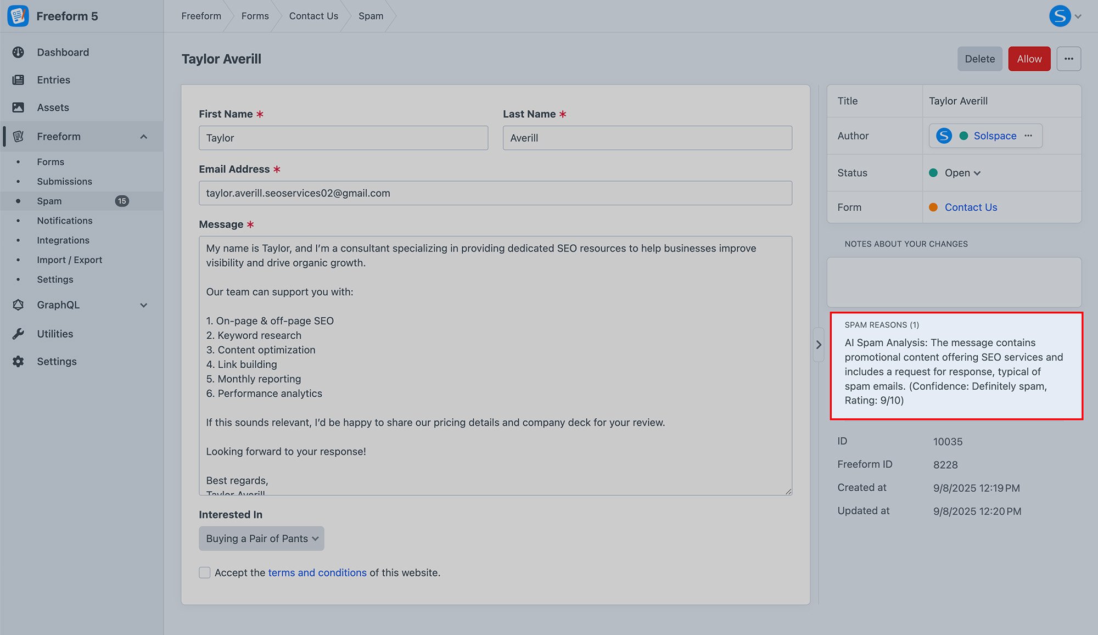
Task: Click the GraphQL sidebar icon
Action: point(18,305)
